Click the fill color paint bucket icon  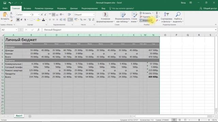38,20
